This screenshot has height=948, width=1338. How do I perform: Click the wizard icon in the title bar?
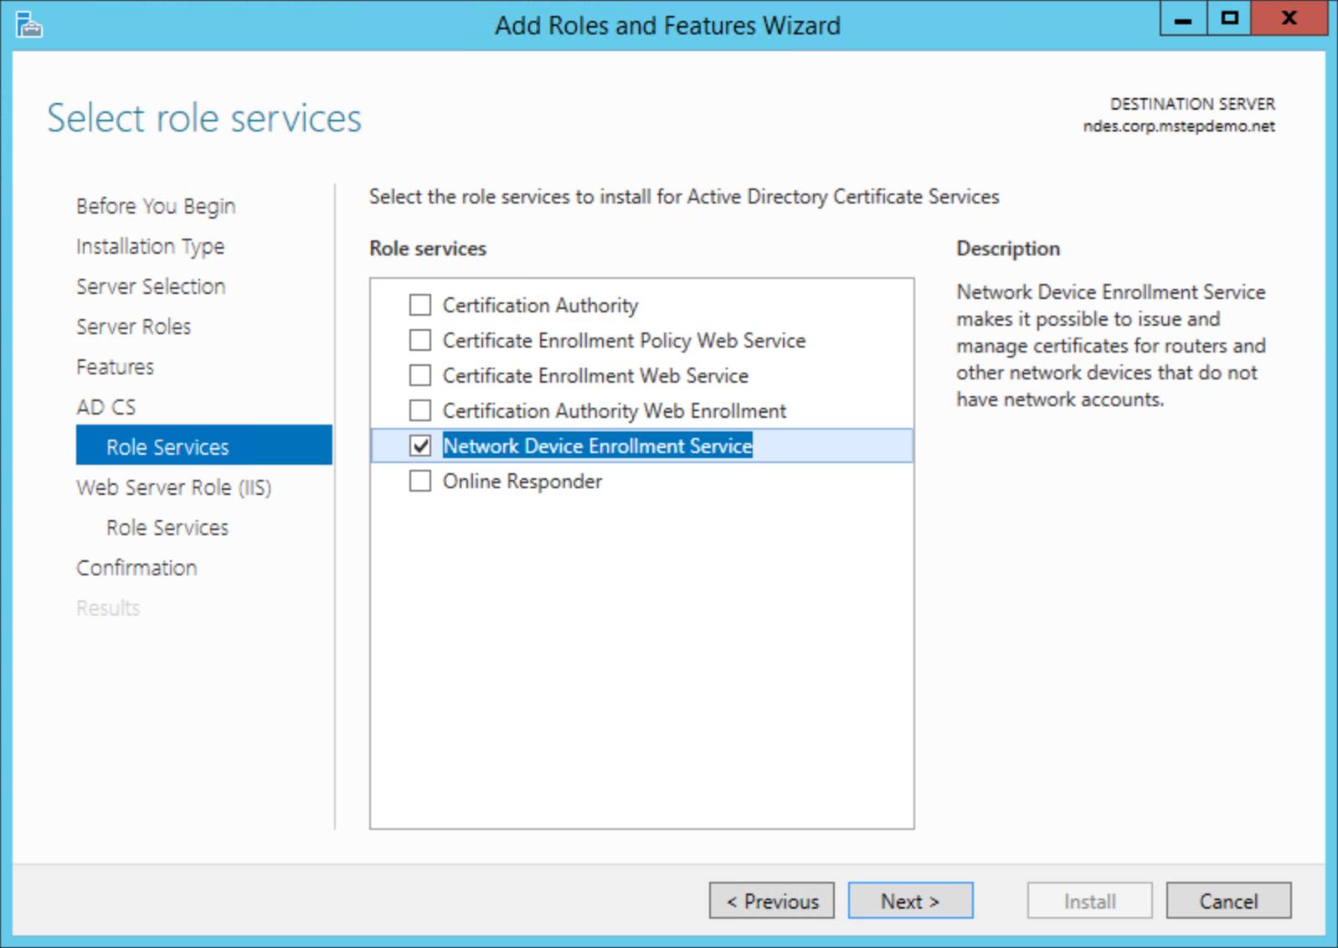coord(28,25)
